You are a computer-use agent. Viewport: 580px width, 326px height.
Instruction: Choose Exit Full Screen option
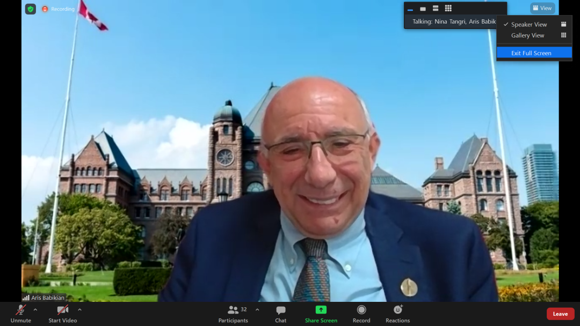[x=531, y=53]
